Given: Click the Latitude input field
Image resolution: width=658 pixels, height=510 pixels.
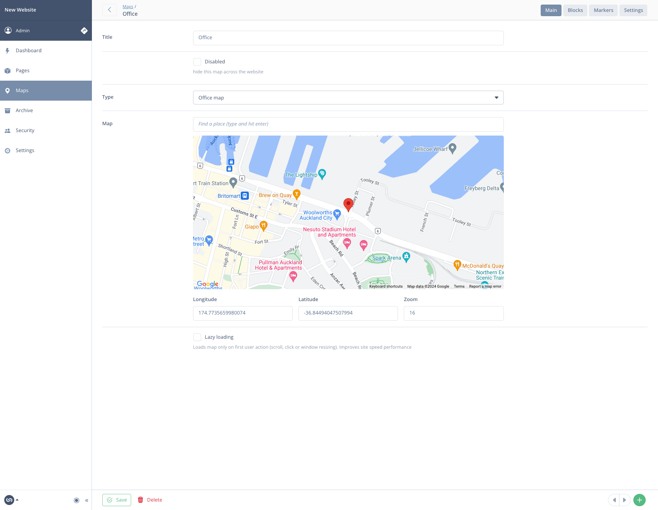Looking at the screenshot, I should [x=348, y=313].
